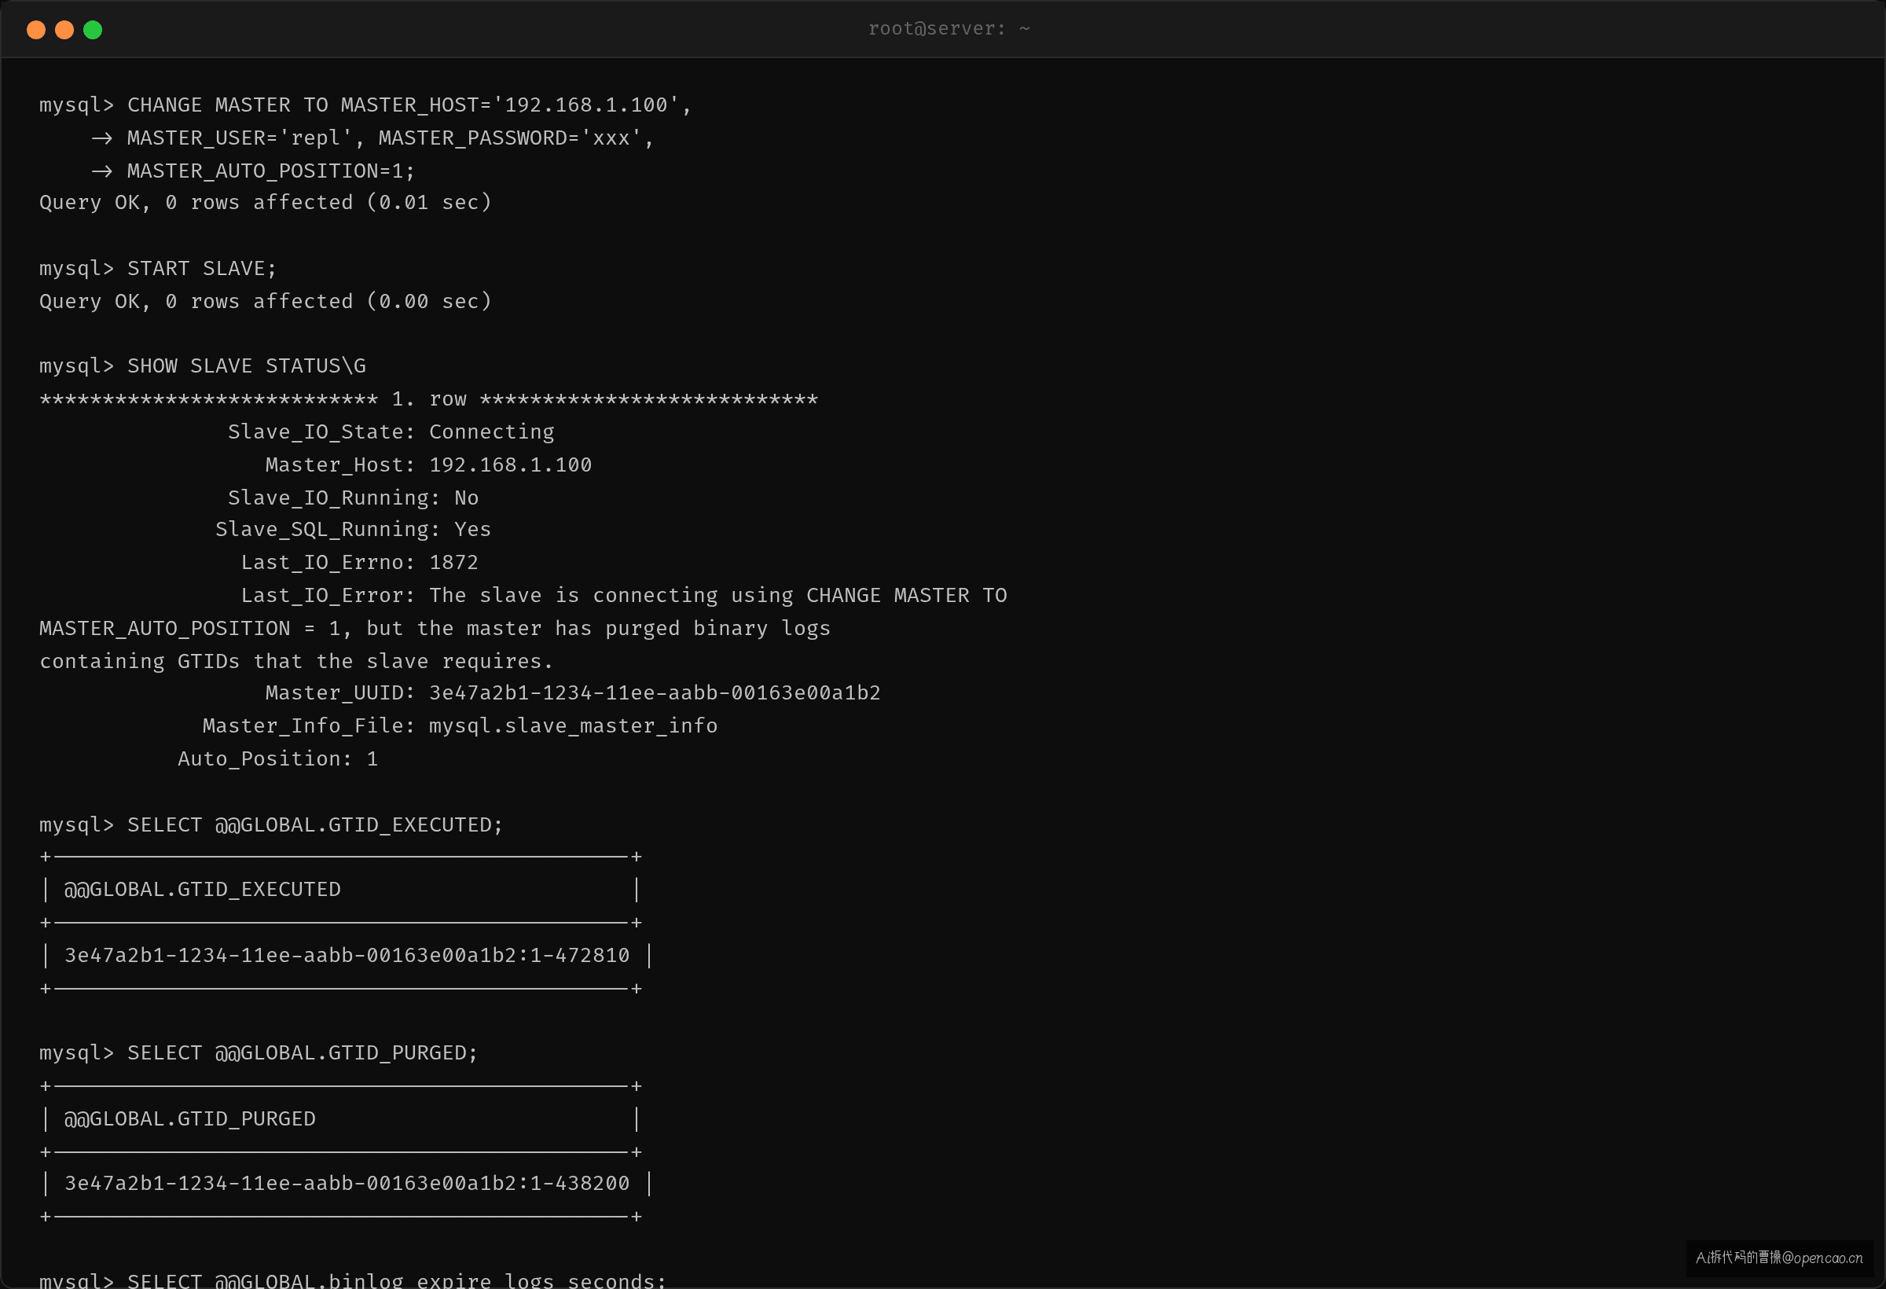The width and height of the screenshot is (1886, 1289).
Task: Click the opencao.cn watermark link
Action: click(1779, 1258)
